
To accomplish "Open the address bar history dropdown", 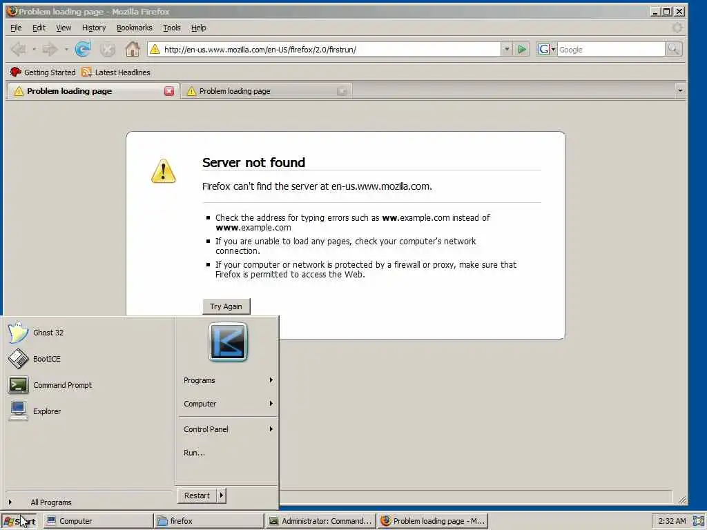I will [x=507, y=49].
